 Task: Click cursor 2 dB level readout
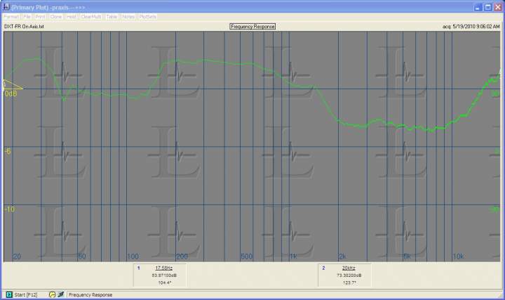coord(349,275)
